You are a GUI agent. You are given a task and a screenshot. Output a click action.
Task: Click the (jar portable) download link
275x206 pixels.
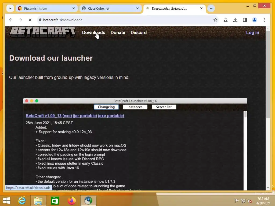[85, 116]
